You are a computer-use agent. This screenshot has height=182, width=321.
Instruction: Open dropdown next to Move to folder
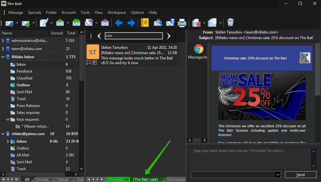click(204, 23)
